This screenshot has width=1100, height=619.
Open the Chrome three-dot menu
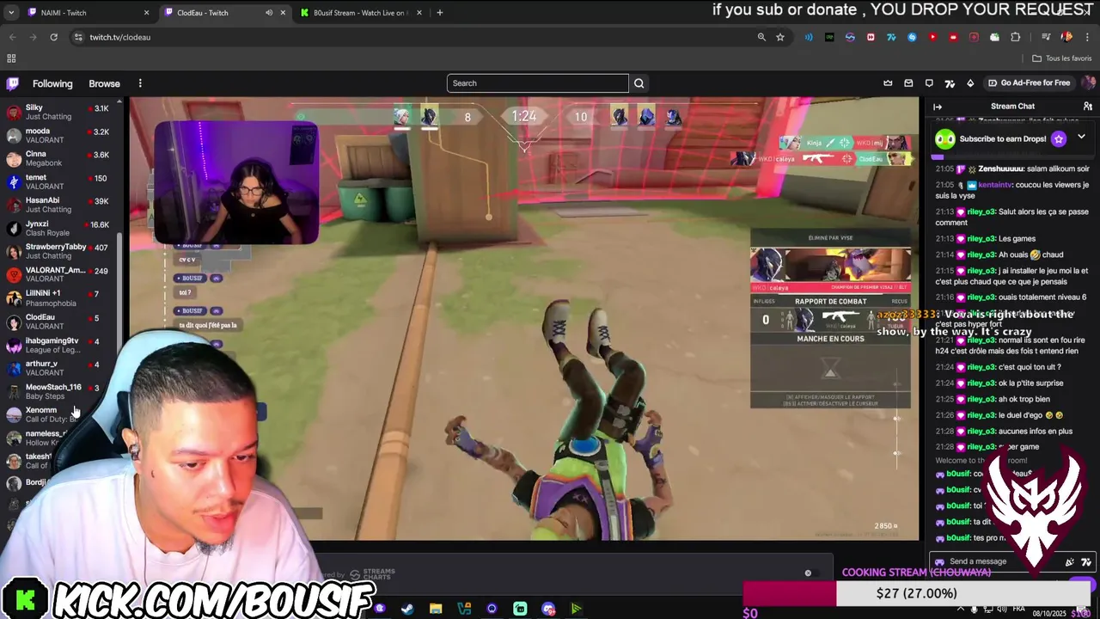(x=1089, y=37)
